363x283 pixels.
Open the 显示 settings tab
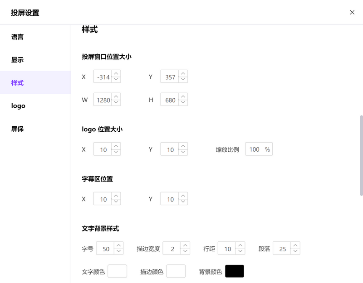[x=35, y=60]
